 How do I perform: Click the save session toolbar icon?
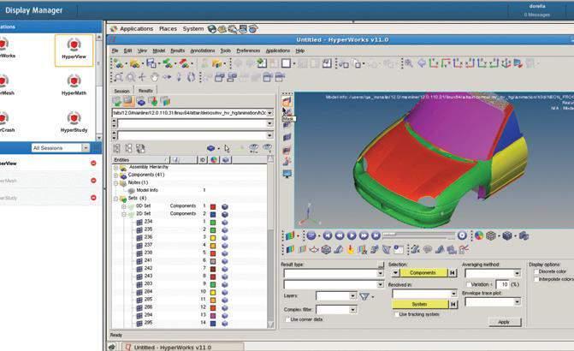coord(151,63)
